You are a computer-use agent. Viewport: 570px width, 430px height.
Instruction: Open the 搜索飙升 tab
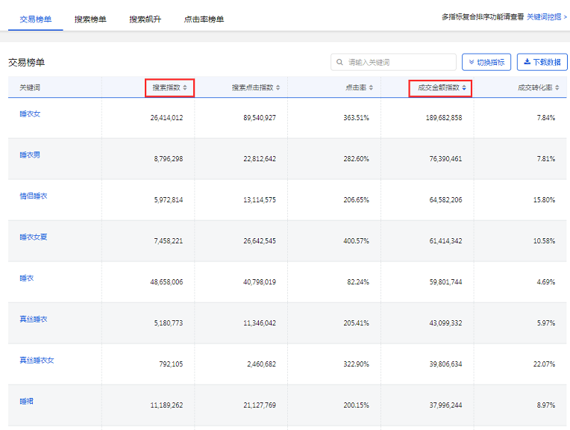coord(145,19)
